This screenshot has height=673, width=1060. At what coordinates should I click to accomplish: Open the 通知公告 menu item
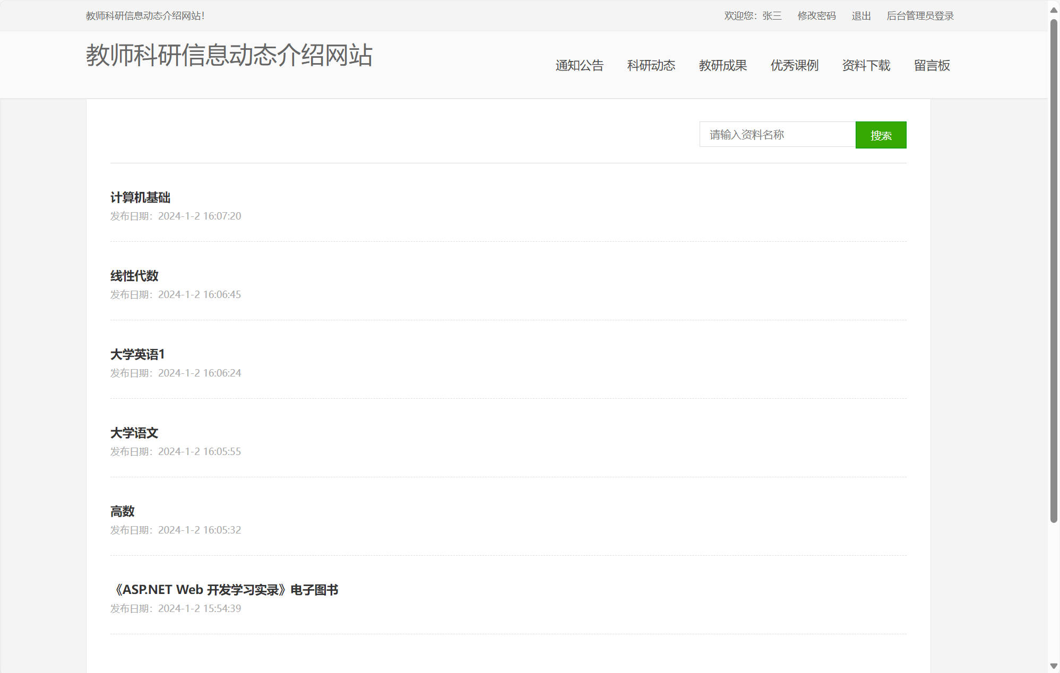pos(579,66)
